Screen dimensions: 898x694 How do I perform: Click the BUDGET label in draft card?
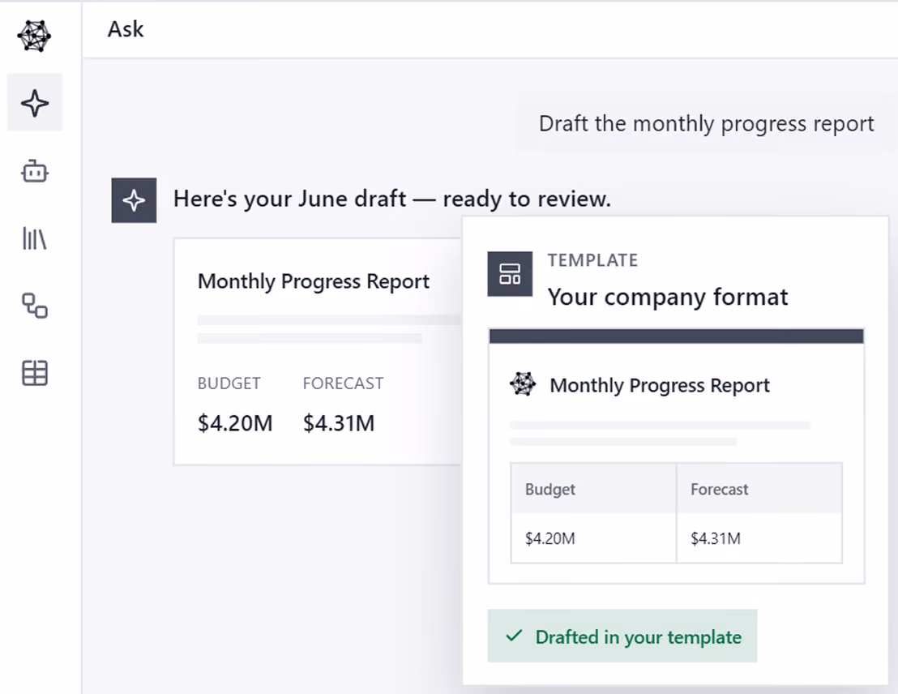pyautogui.click(x=229, y=383)
